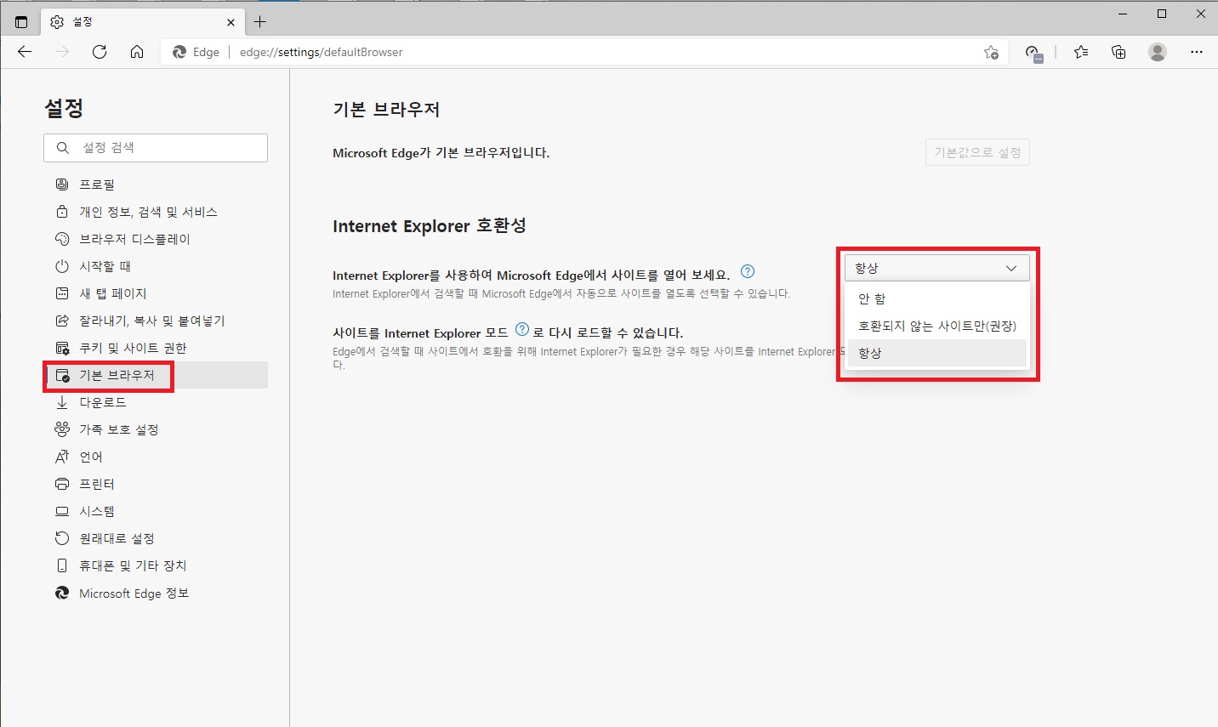Open the user profile avatar
Screen dimensions: 1218x727
[1158, 52]
